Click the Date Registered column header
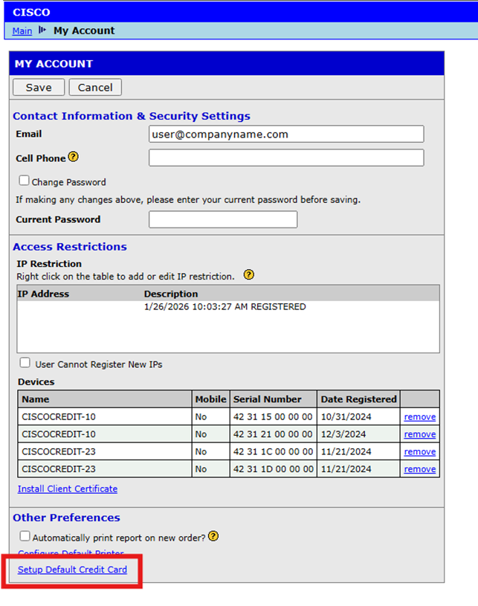478x606 pixels. (358, 399)
